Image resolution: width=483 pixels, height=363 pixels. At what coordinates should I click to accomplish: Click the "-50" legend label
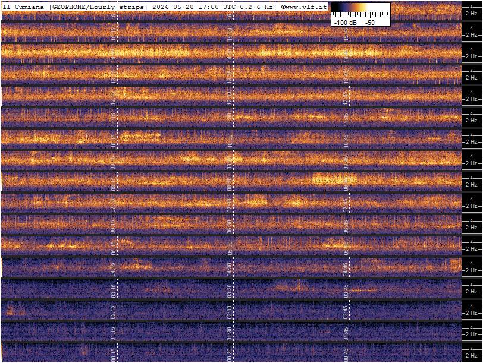point(369,23)
